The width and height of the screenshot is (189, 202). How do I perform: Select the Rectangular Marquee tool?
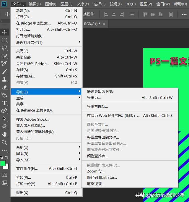[x=4, y=40]
